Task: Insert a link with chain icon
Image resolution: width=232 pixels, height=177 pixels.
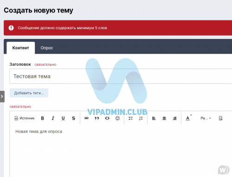Action: [x=86, y=118]
